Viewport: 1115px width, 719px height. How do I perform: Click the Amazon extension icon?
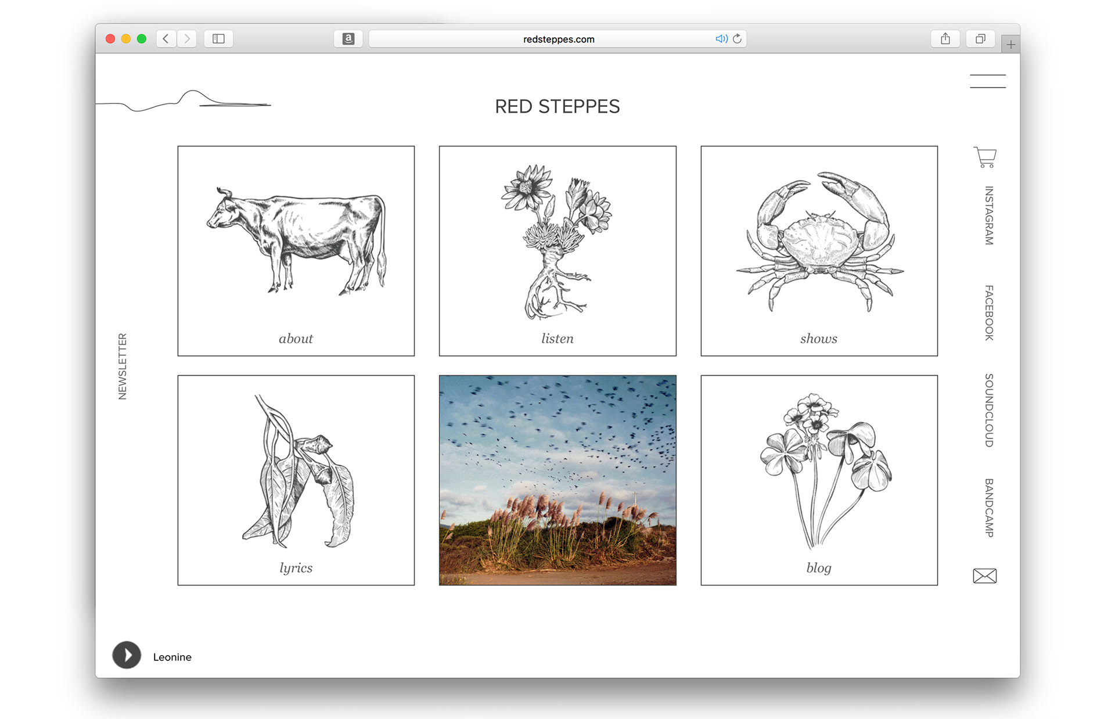click(x=348, y=39)
